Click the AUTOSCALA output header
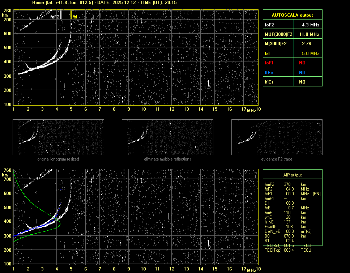 pos(292,15)
